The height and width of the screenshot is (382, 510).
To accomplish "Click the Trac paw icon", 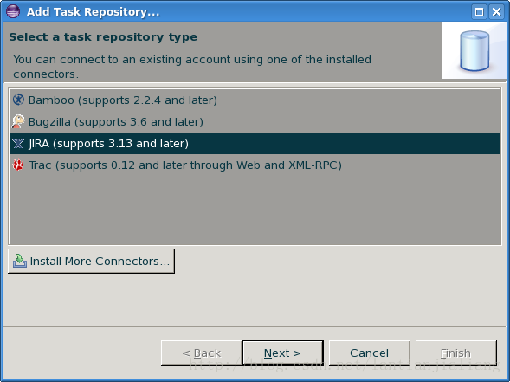I will point(18,165).
